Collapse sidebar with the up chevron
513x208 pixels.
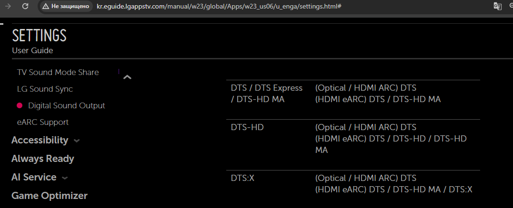point(127,77)
